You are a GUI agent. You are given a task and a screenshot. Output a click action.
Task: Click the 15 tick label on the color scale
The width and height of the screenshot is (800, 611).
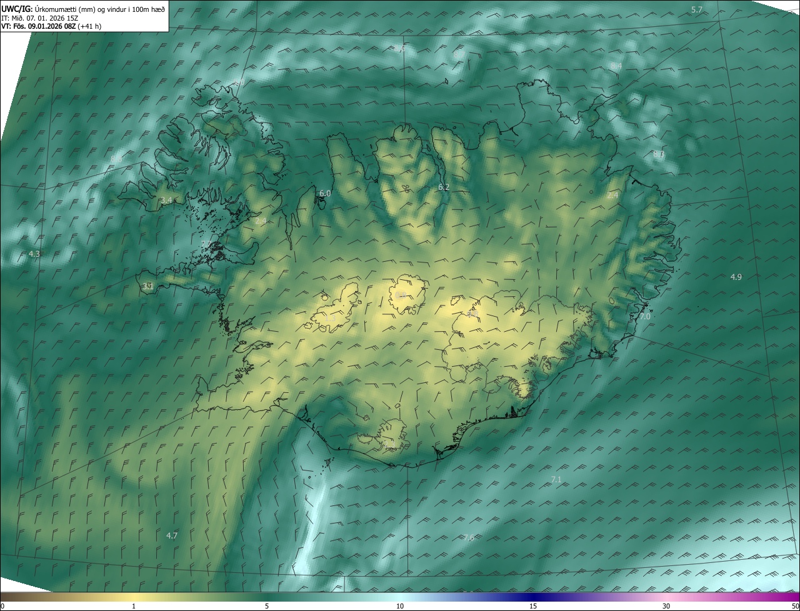(x=533, y=607)
